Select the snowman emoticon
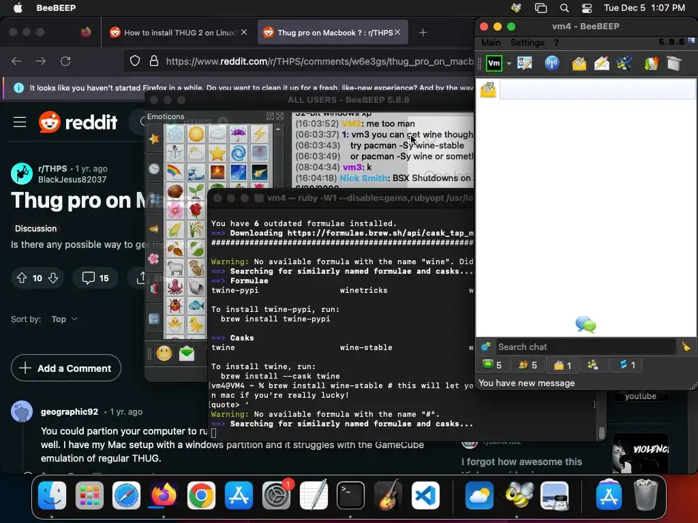Viewport: 698px width, 523px height. click(175, 153)
